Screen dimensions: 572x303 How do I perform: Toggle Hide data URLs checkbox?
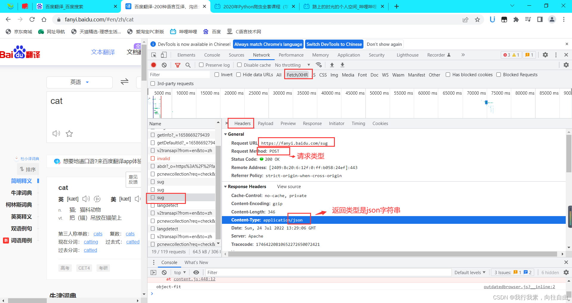(238, 75)
